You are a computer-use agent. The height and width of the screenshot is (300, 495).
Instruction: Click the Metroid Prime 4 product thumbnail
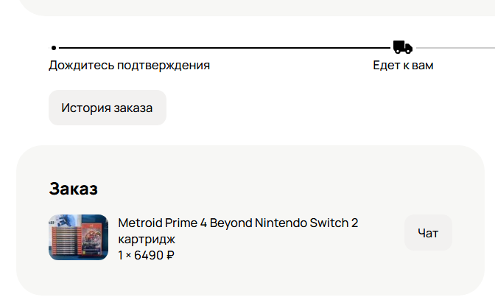tap(78, 237)
